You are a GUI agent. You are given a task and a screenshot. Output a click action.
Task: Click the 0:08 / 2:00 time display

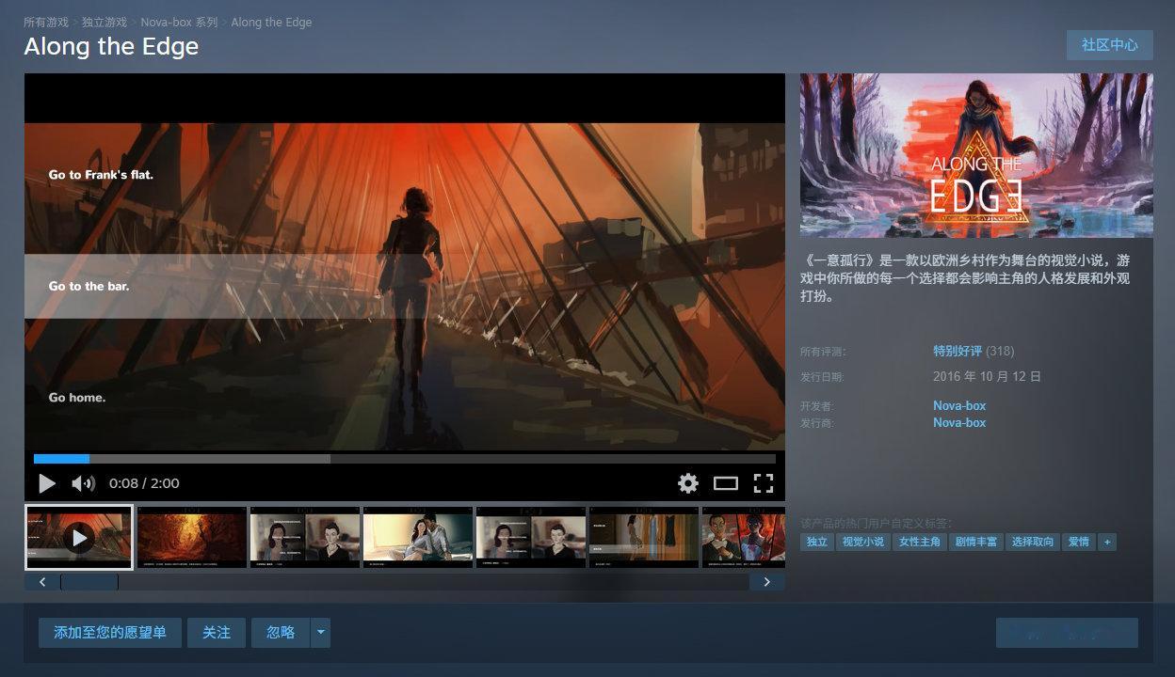point(144,483)
